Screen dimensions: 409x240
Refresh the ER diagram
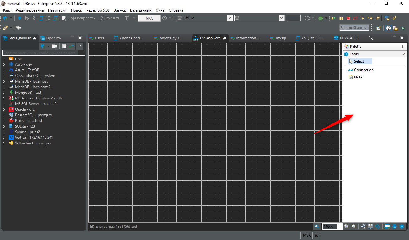pos(378,227)
